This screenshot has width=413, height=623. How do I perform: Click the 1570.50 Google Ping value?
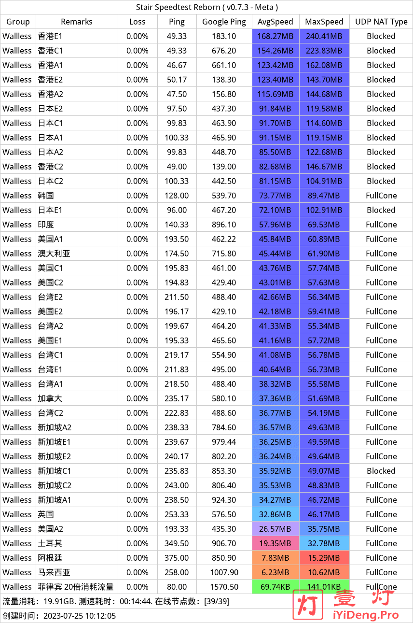pyautogui.click(x=224, y=587)
